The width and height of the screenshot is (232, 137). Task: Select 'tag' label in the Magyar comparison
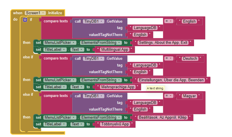pyautogui.click(x=120, y=103)
